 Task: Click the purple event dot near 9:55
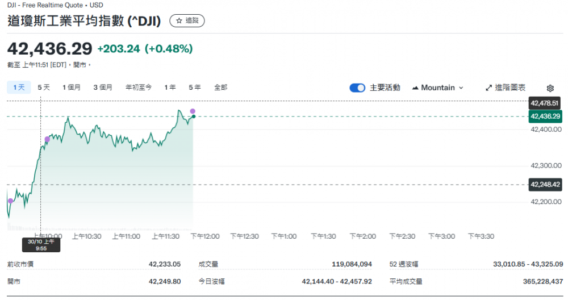tap(47, 139)
